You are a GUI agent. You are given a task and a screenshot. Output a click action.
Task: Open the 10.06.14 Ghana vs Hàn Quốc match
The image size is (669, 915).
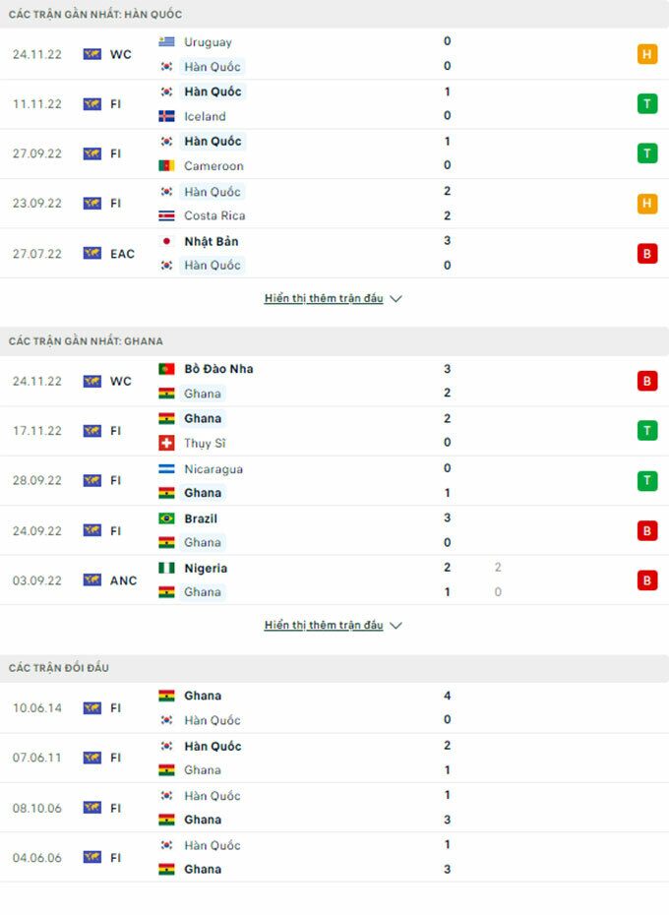tap(334, 707)
